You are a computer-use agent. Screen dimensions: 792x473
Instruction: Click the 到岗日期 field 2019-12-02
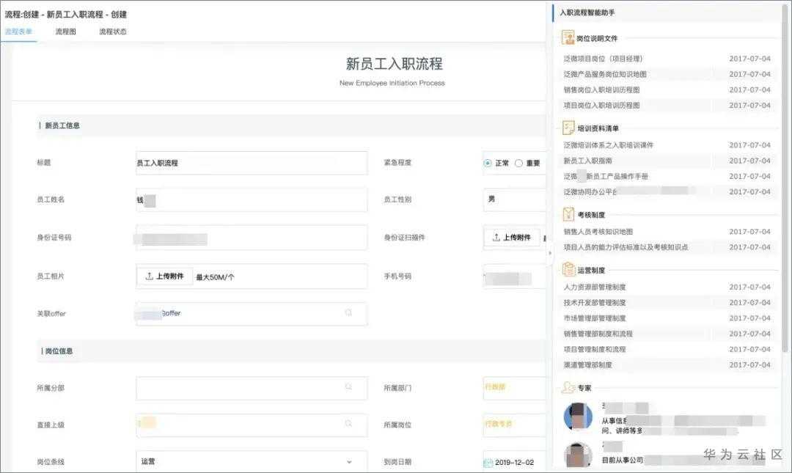(514, 462)
